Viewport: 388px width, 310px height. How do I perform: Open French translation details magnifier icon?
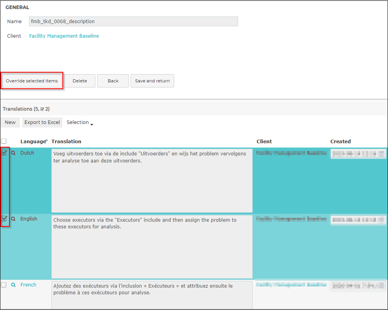13,285
